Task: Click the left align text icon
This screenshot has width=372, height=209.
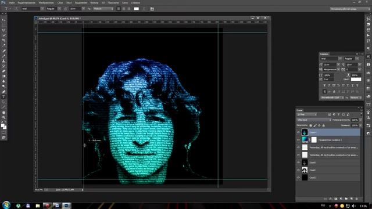Action: coord(119,9)
